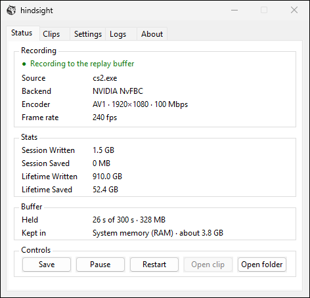
Task: Open the About tab
Action: point(152,34)
